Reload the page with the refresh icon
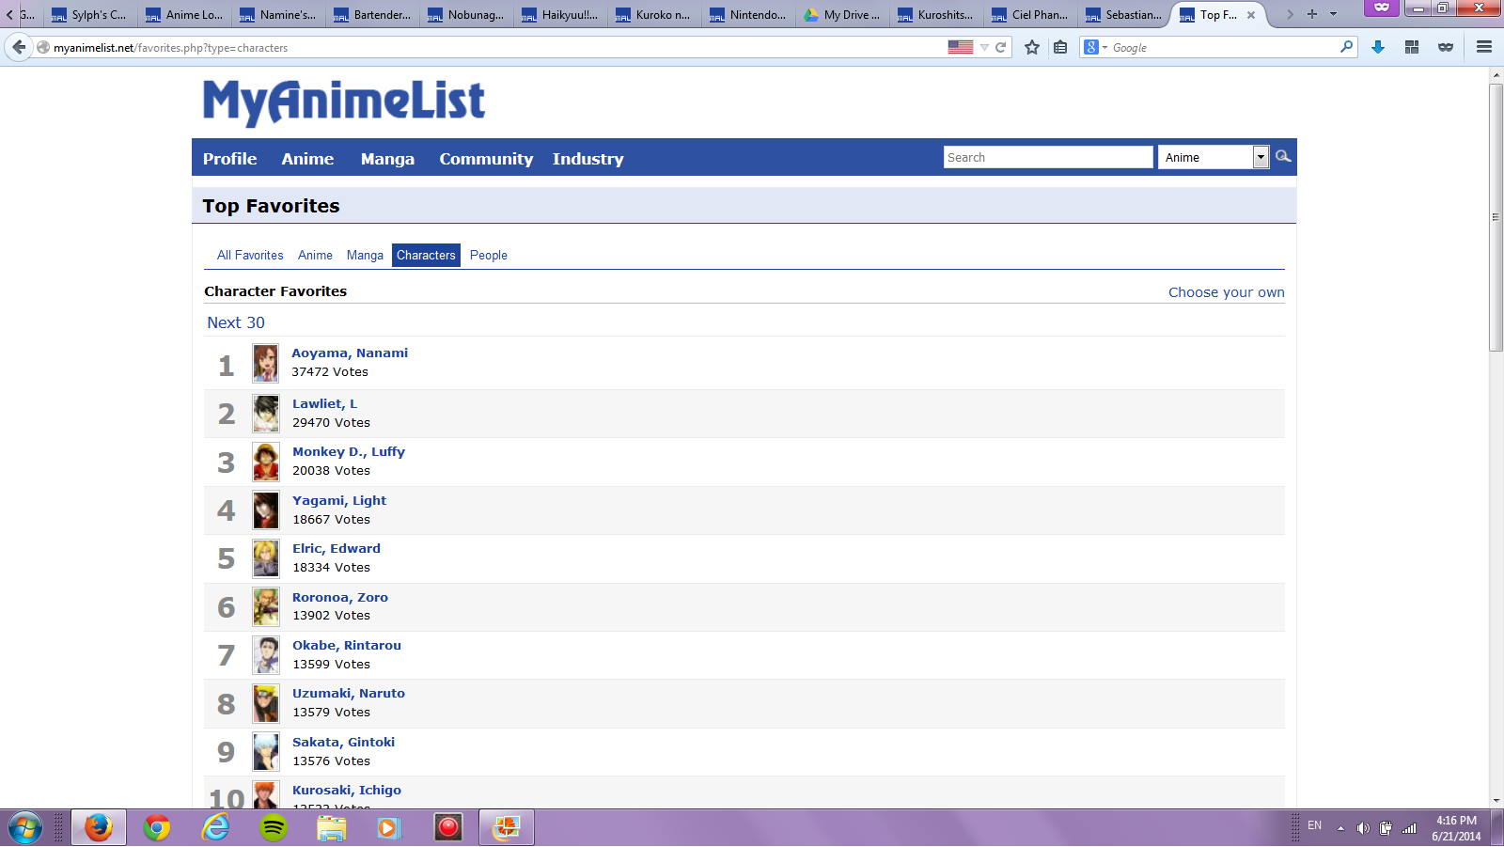 [x=1001, y=47]
